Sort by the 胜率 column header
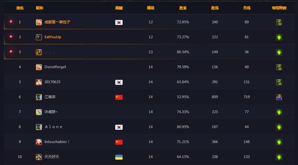Screen dimensions: 298x165 pos(183,8)
